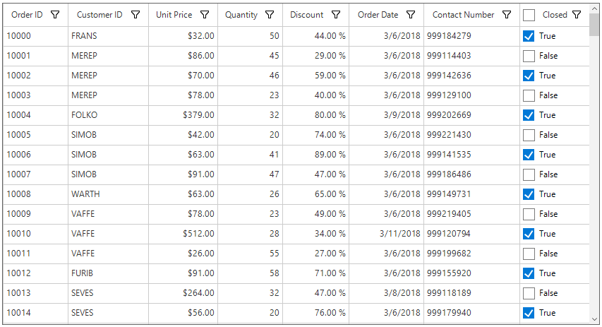Select the WARTH customer cell
The image size is (602, 327).
[x=108, y=194]
